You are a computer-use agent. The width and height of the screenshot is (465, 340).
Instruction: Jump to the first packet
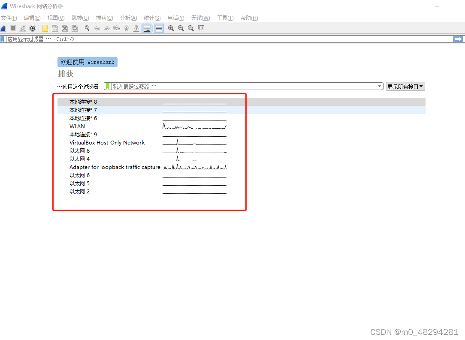[x=127, y=28]
